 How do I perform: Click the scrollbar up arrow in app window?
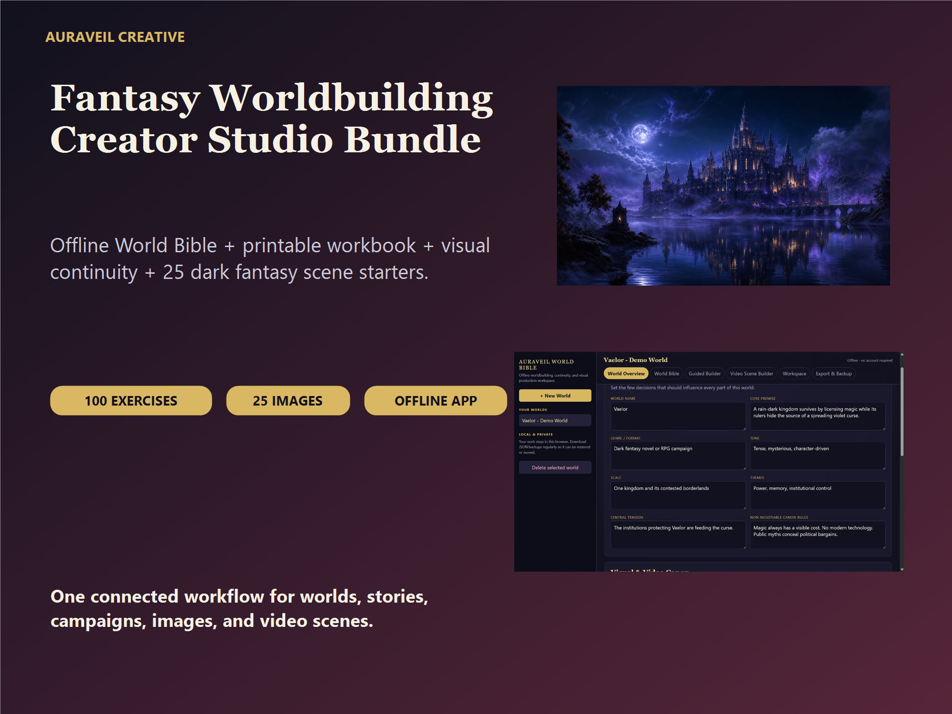pyautogui.click(x=902, y=355)
